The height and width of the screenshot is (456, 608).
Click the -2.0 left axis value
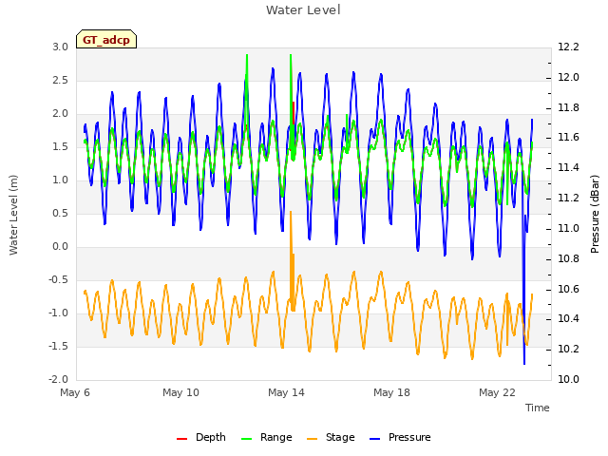point(58,379)
